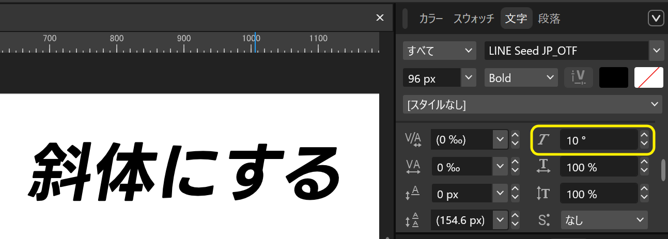Click the 斜体にする text on canvas
The height and width of the screenshot is (239, 668).
pyautogui.click(x=185, y=172)
